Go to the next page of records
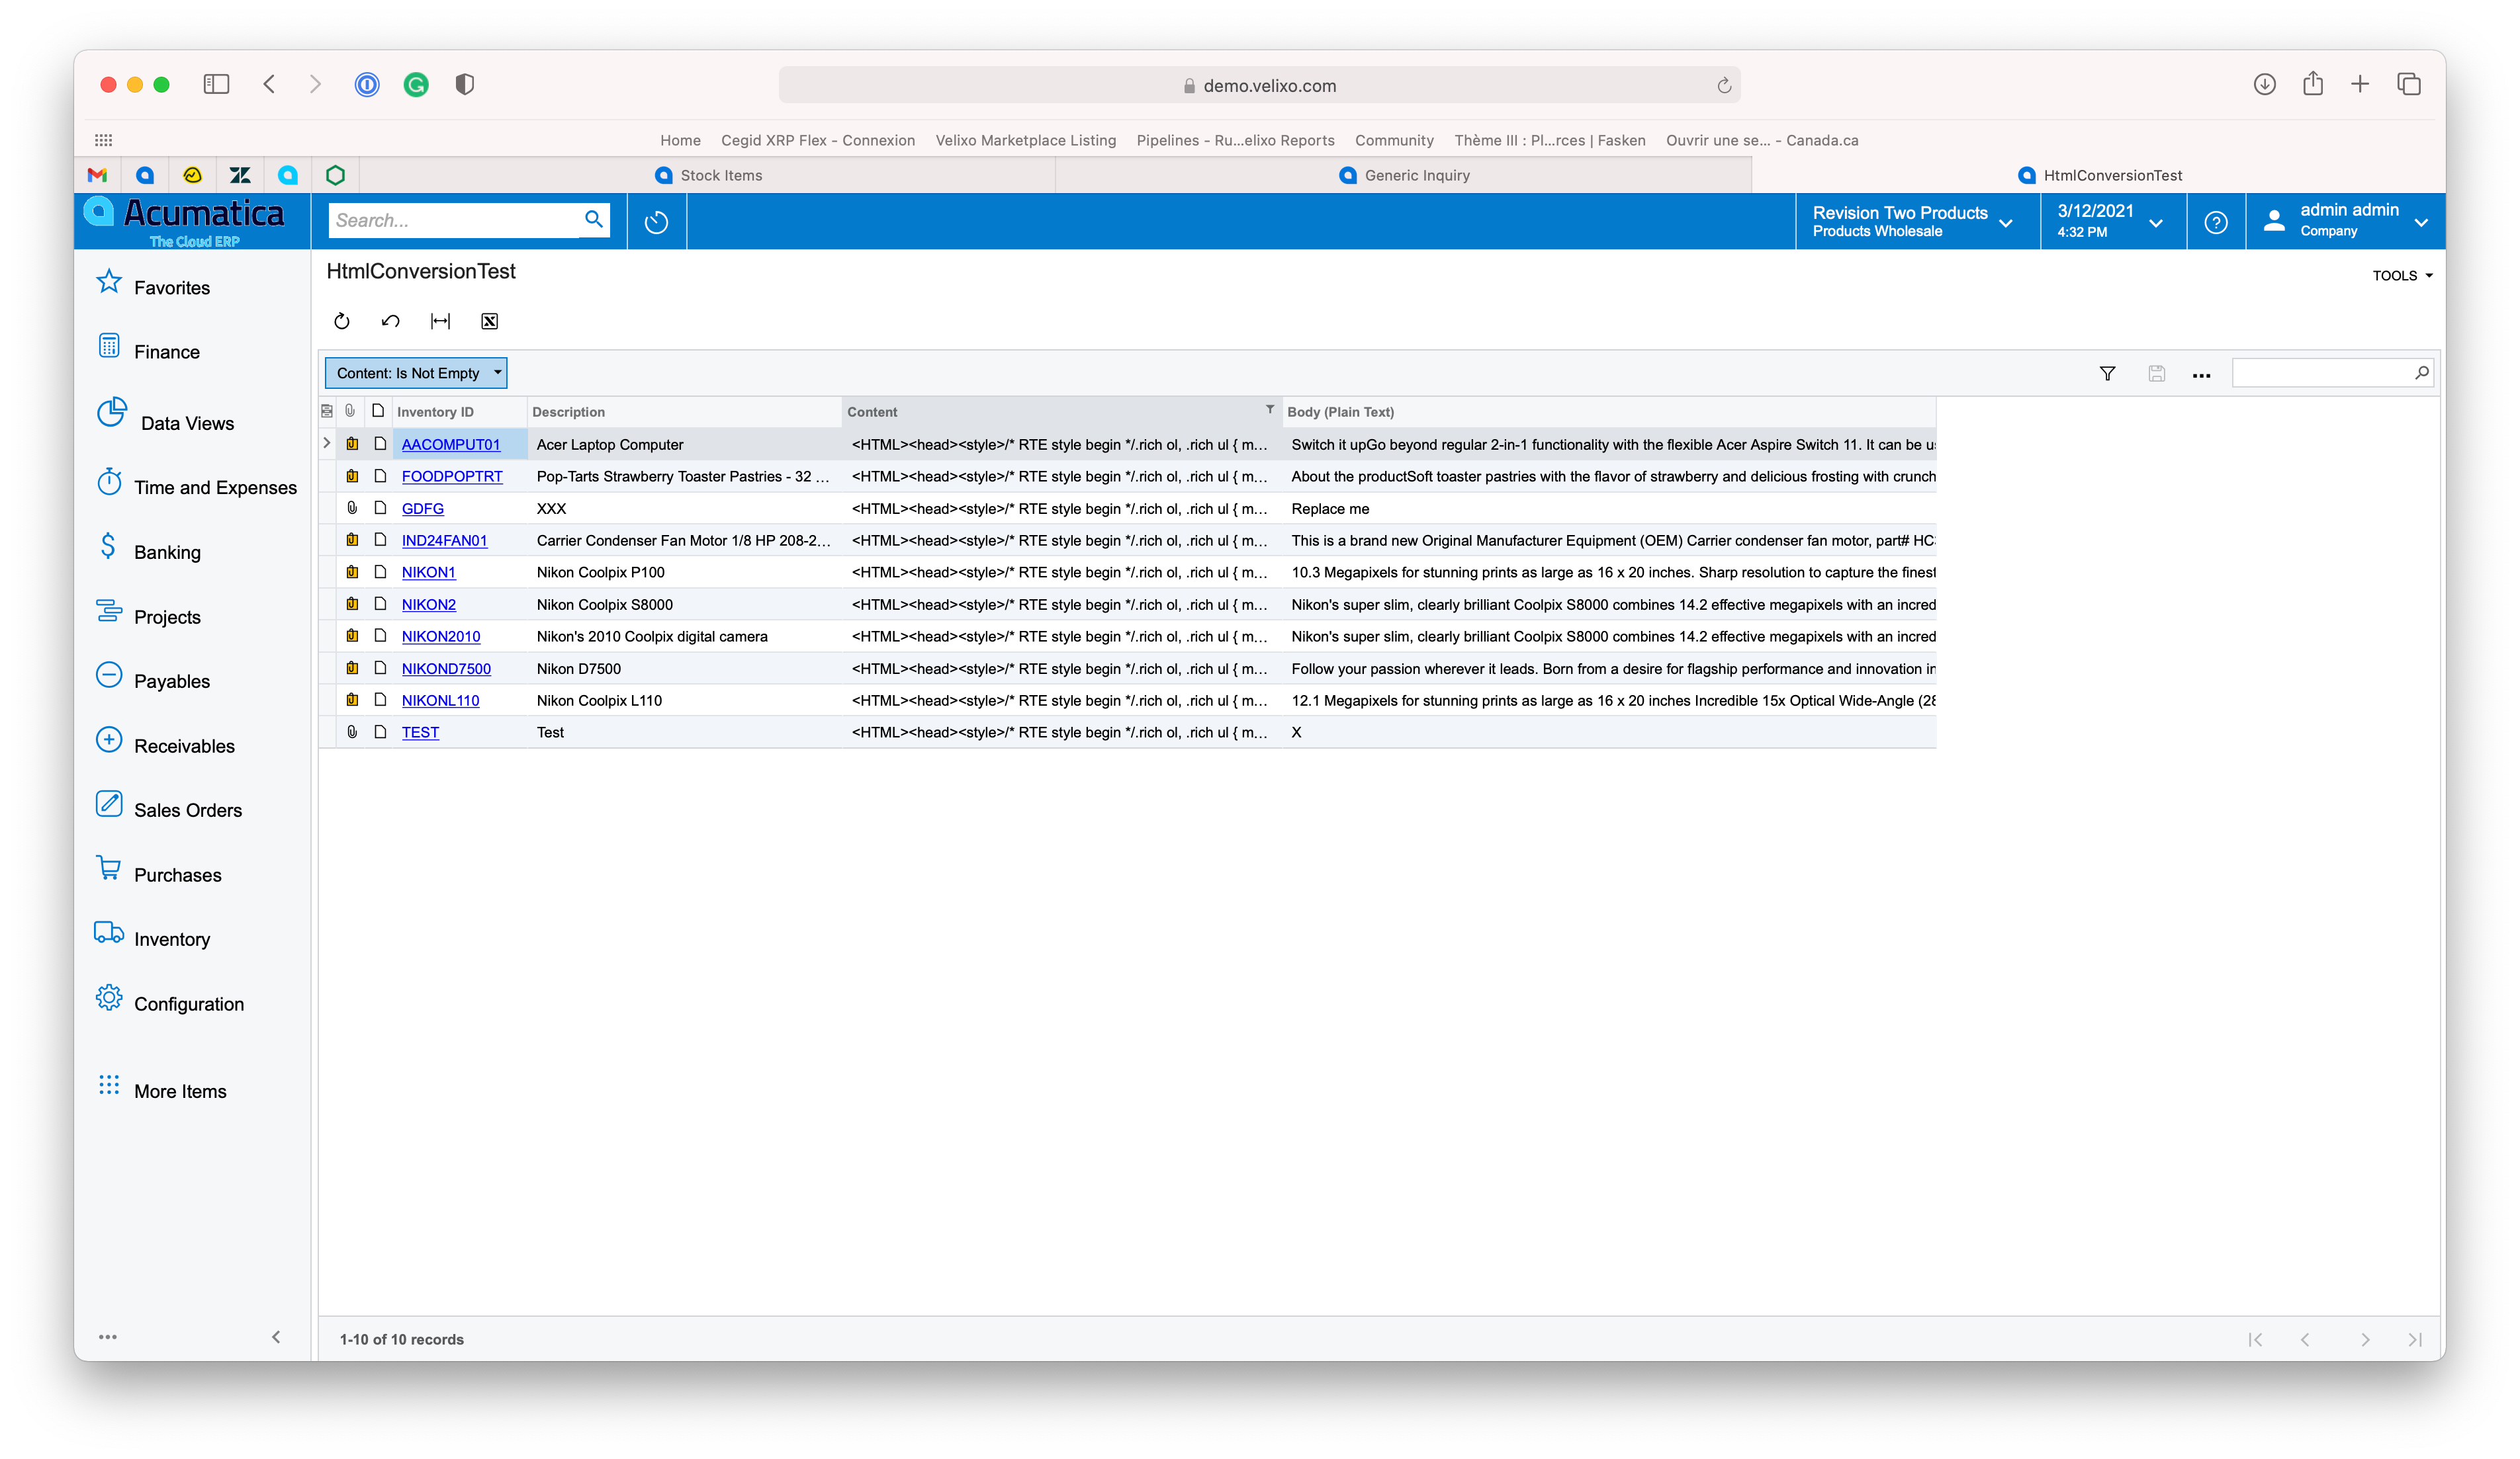 (x=2365, y=1339)
